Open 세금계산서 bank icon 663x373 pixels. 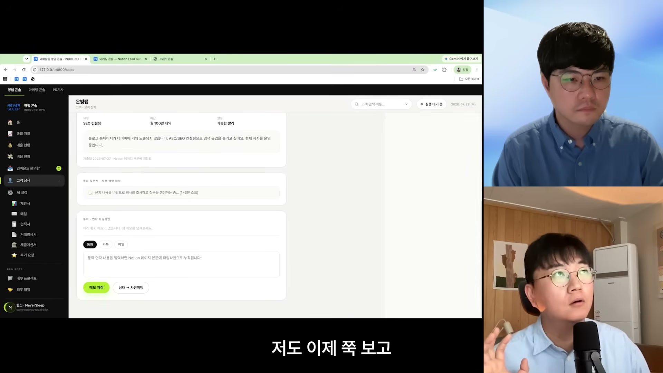pos(14,245)
